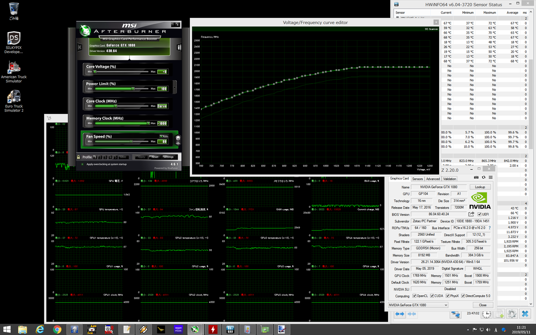Viewport: 536px width, 335px height.
Task: Click the Fan Speed slider handle
Action: [x=131, y=141]
